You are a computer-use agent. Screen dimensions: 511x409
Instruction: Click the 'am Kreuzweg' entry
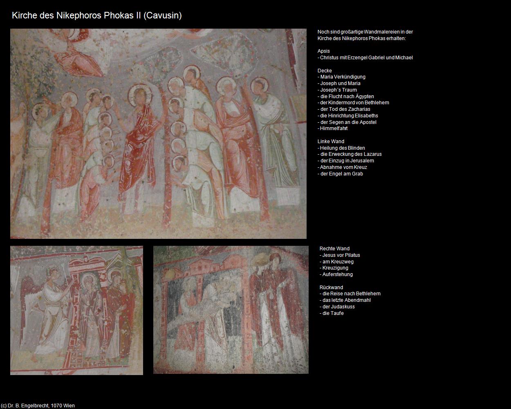tap(336, 262)
